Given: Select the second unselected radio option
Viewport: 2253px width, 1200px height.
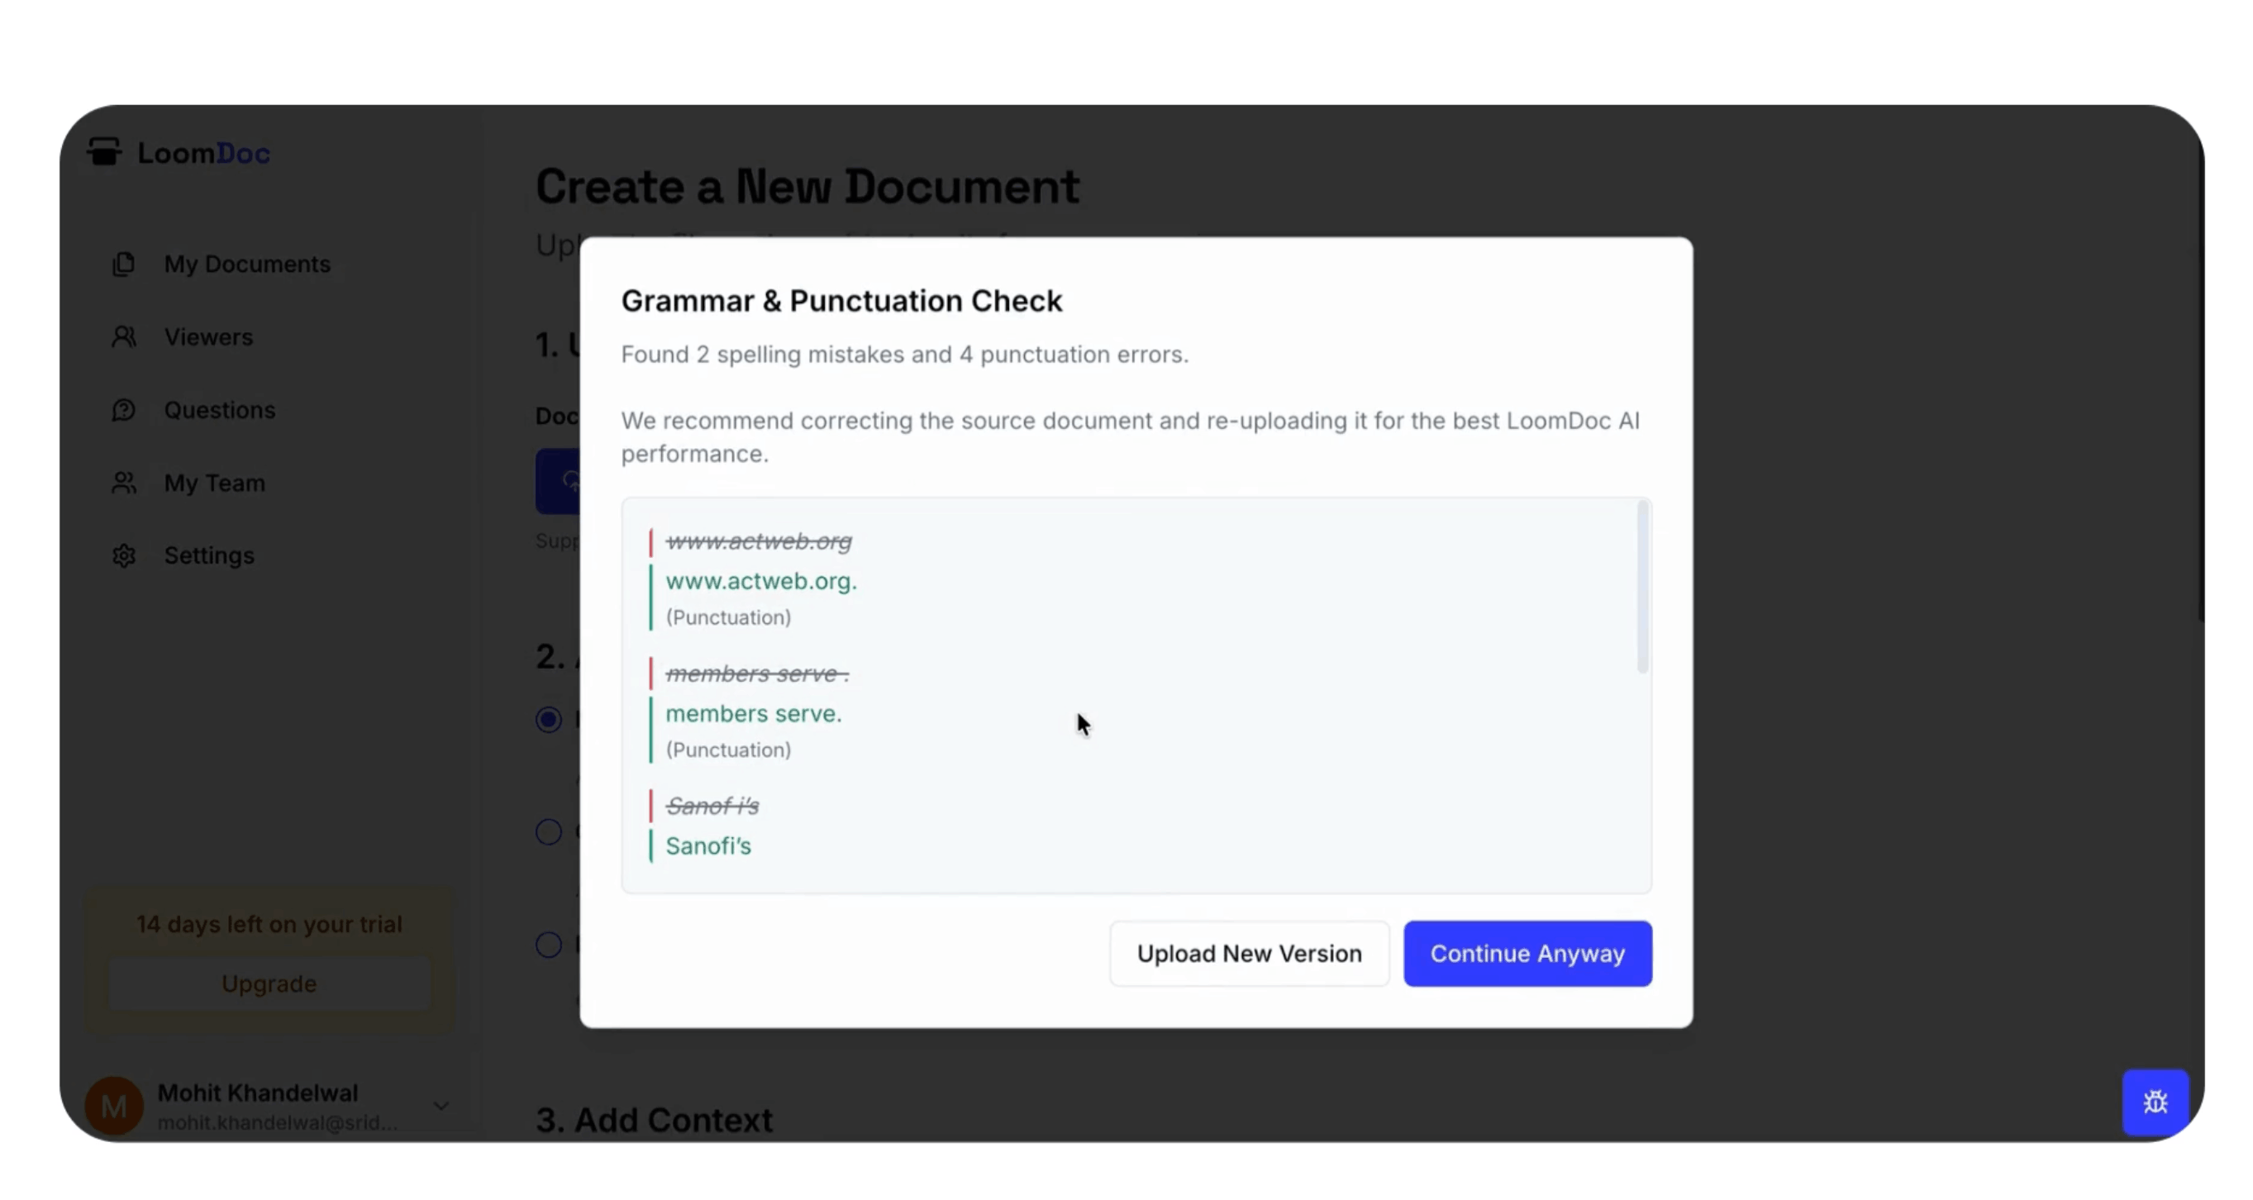Looking at the screenshot, I should 549,831.
